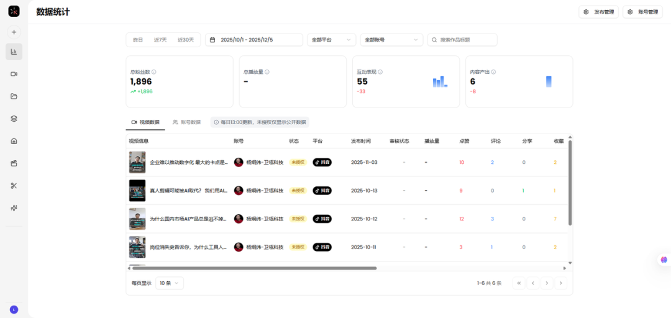Screen dimensions: 671x318
Task: Select the 昨日 time range
Action: [138, 40]
